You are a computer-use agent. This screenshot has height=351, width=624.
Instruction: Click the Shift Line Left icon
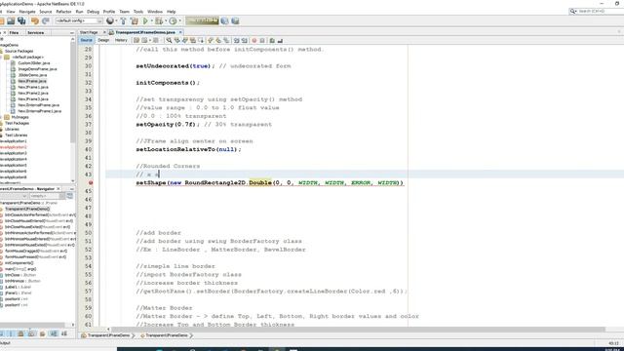tap(236, 40)
